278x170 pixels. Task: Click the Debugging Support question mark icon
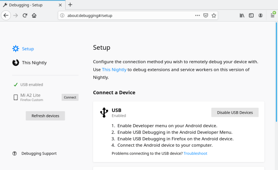(14, 154)
